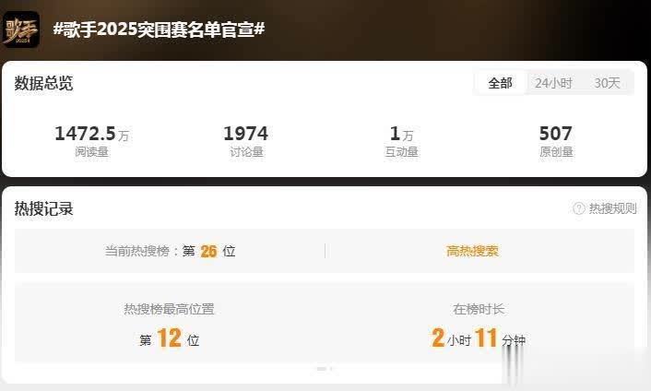
Task: Click the 1974 讨论量 statistic
Action: (x=246, y=141)
